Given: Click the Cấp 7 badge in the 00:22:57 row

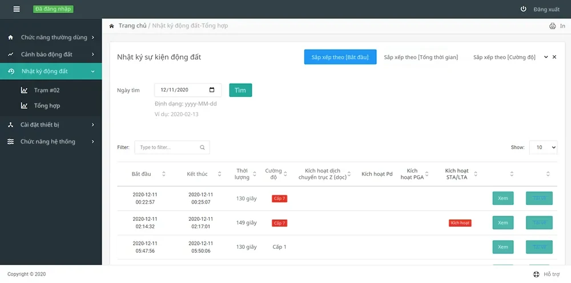Looking at the screenshot, I should (x=279, y=199).
